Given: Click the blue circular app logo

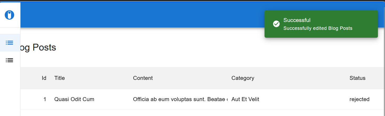Looking at the screenshot, I should 9,15.
